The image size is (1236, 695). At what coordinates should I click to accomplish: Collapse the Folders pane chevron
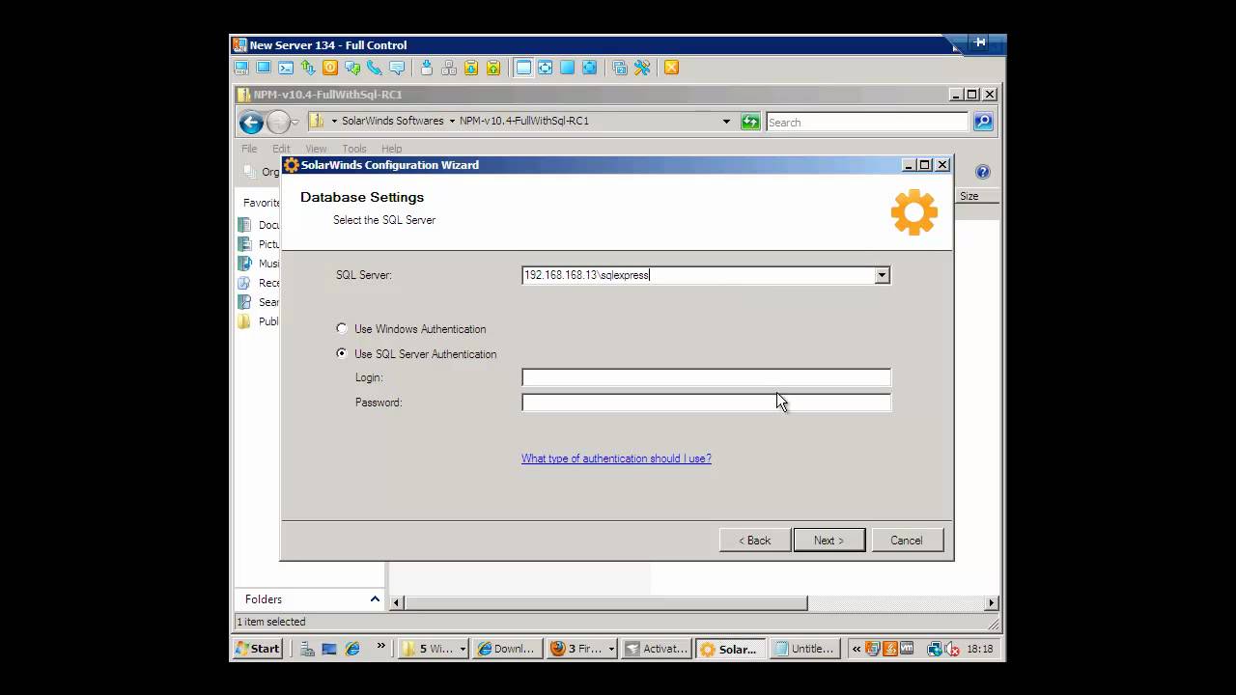click(x=375, y=599)
